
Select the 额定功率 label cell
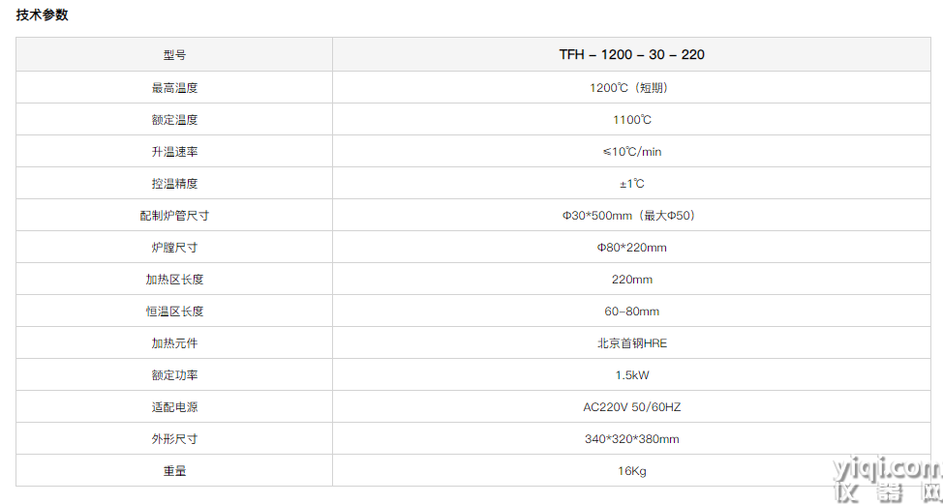pyautogui.click(x=174, y=374)
